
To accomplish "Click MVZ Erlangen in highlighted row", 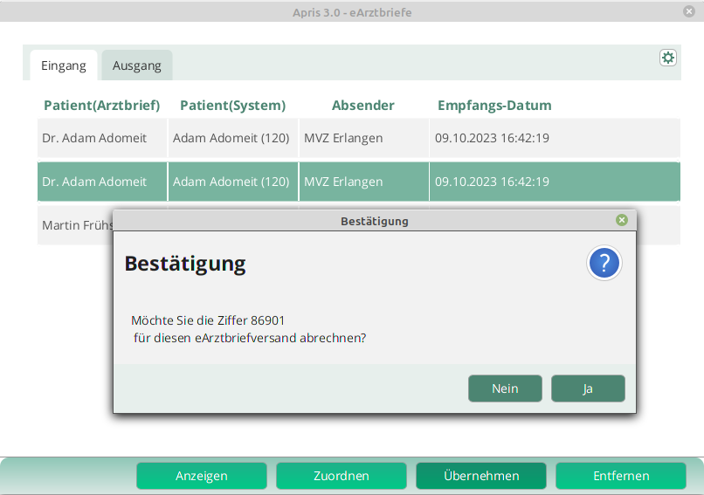I will (x=343, y=182).
